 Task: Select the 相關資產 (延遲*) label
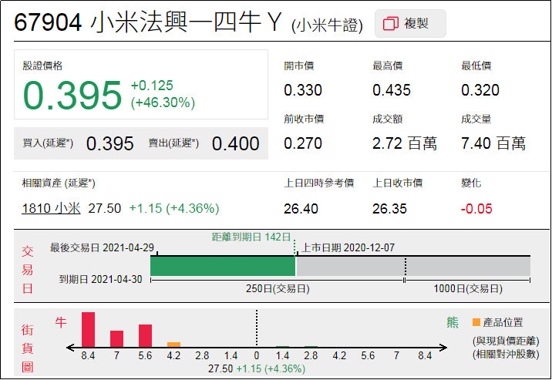59,183
